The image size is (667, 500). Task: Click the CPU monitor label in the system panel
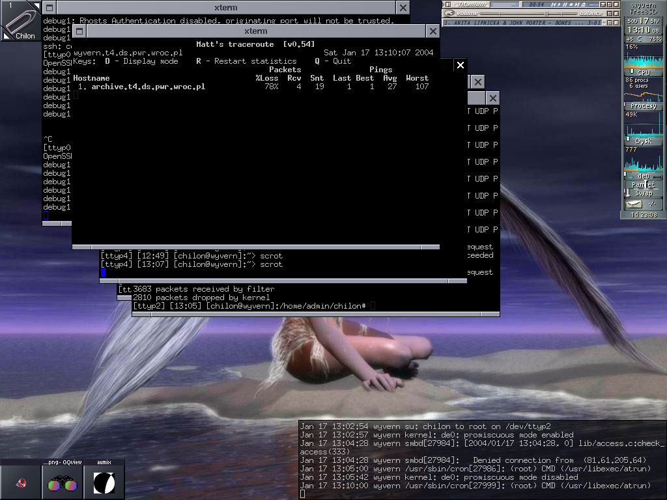click(643, 72)
